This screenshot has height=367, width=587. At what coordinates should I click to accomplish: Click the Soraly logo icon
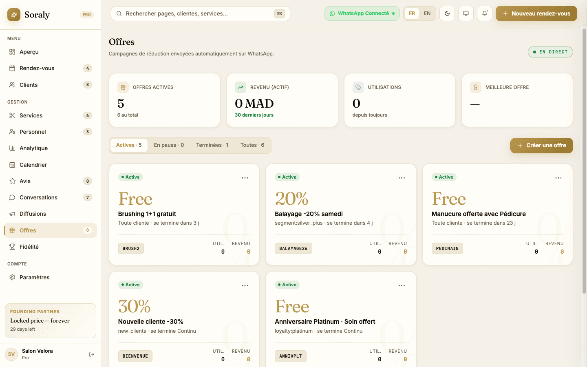click(14, 15)
